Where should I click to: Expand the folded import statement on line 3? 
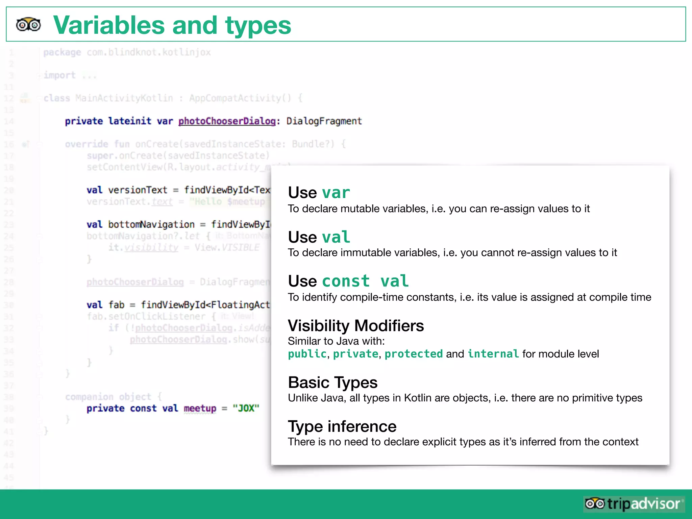[39, 75]
